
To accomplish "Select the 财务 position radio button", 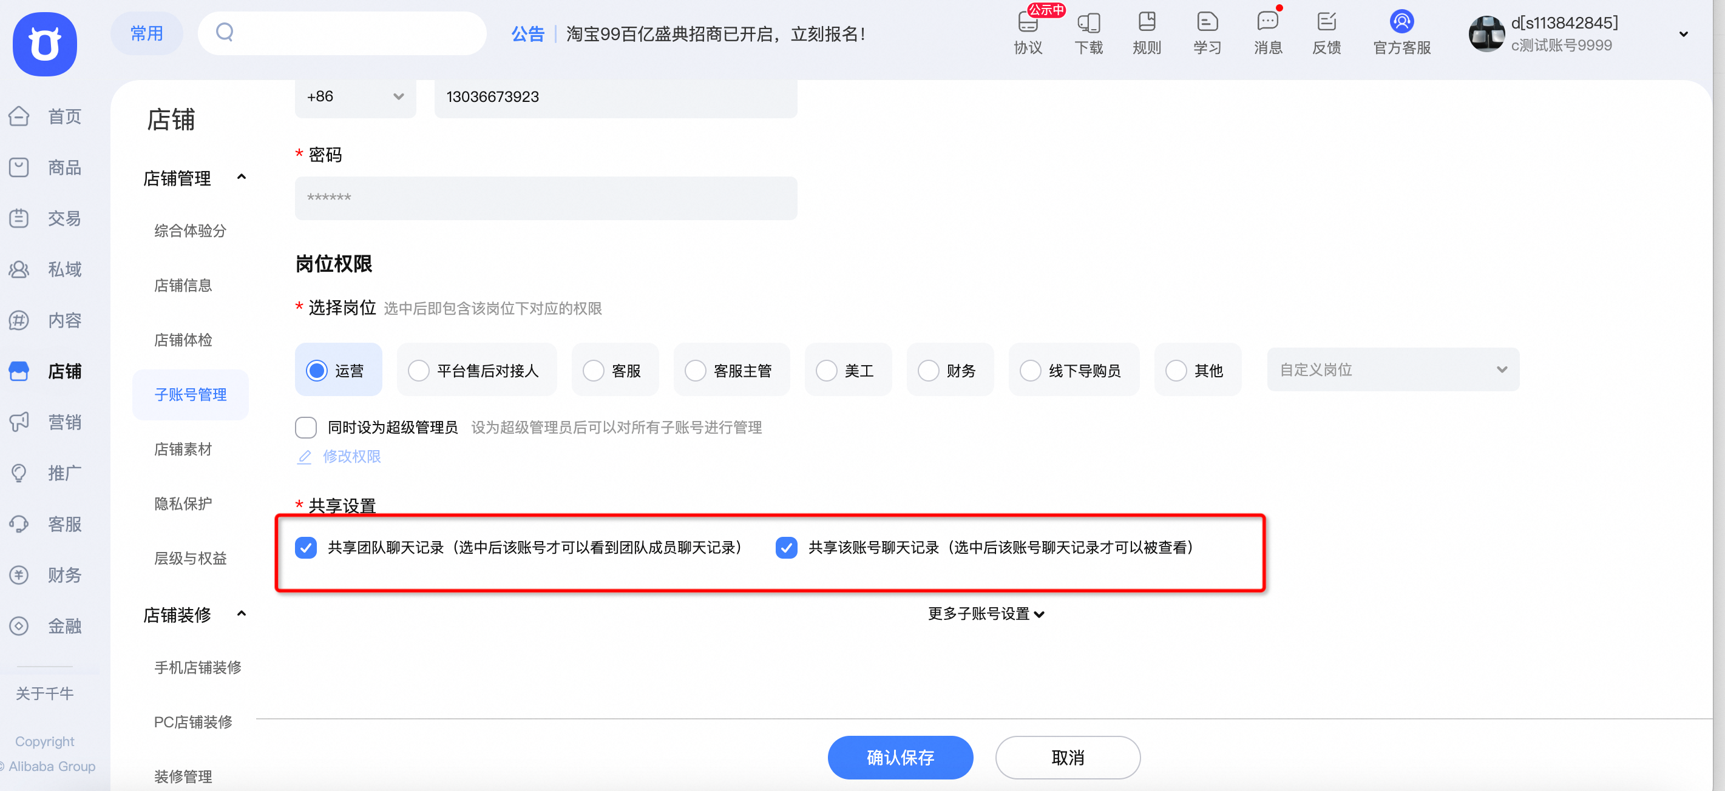I will point(928,370).
